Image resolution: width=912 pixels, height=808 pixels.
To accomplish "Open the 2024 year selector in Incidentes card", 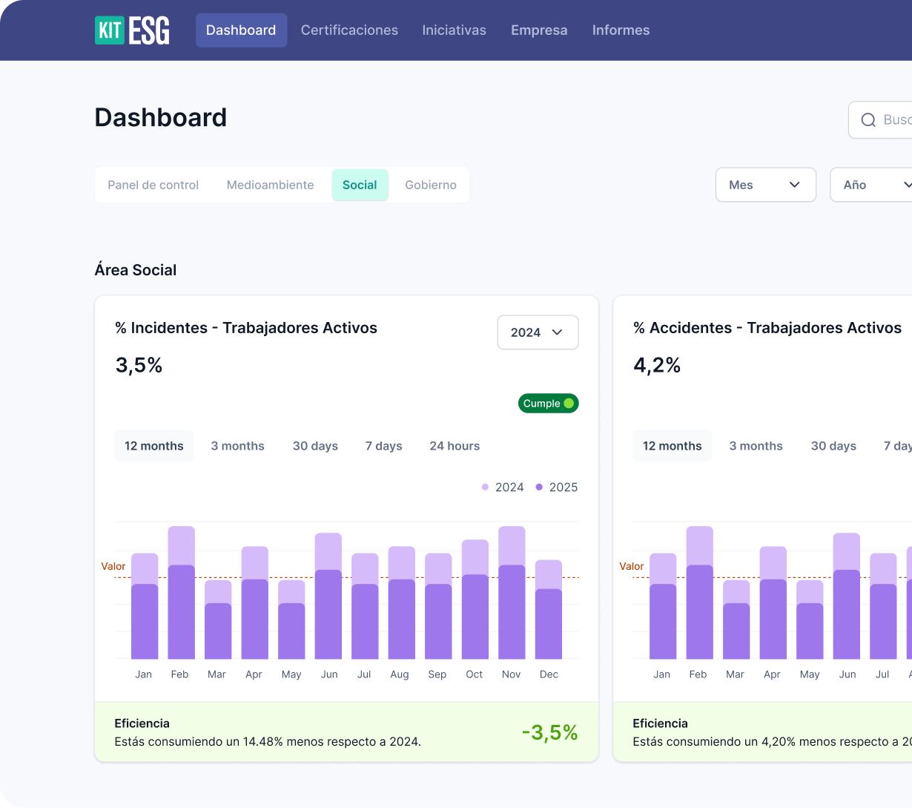I will (x=538, y=332).
